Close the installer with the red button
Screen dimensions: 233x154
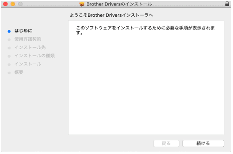tap(5, 4)
